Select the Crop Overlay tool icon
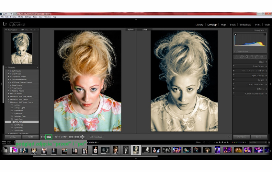 pos(236,57)
